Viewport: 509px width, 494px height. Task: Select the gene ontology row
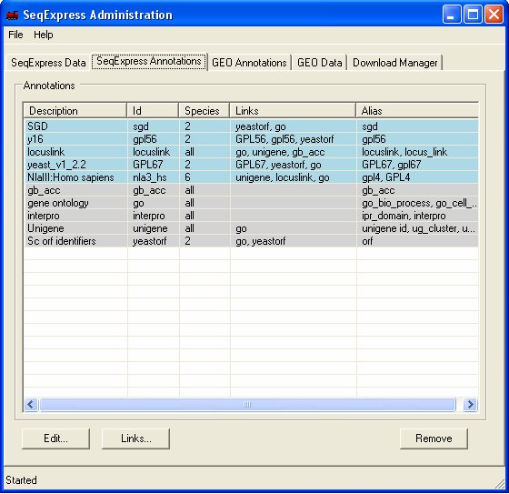251,203
